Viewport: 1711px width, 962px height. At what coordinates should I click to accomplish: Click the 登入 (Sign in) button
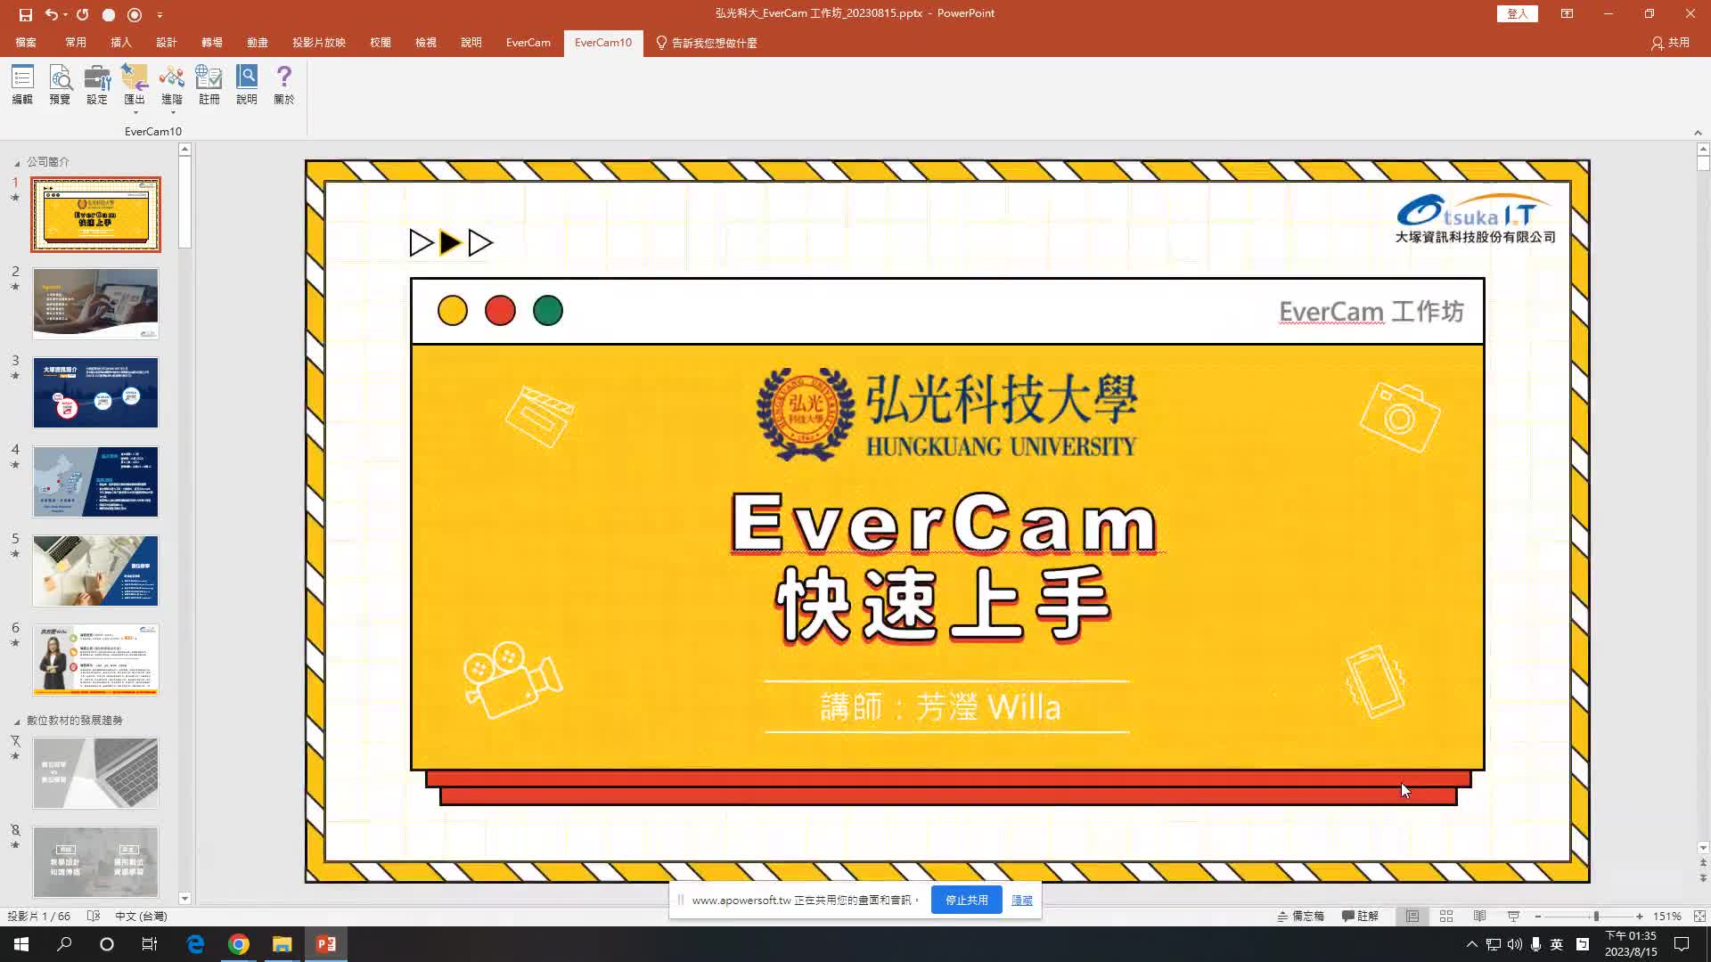1518,13
